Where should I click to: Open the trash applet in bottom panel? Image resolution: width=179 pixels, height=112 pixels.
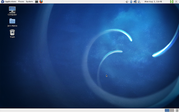tap(177, 110)
